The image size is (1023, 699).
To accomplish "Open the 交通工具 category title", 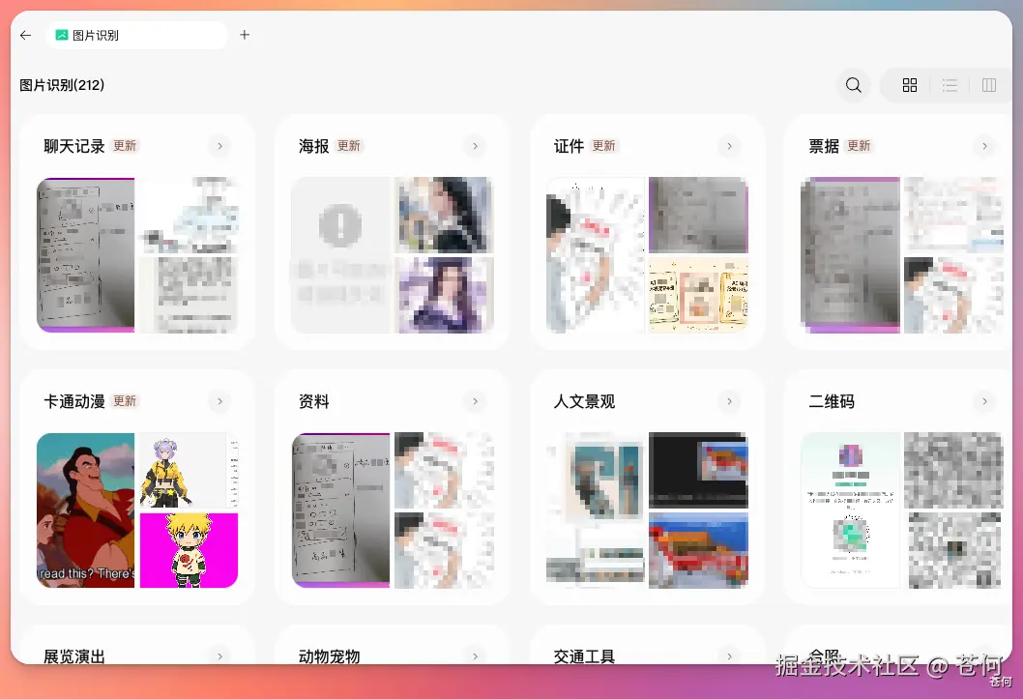I will [585, 655].
